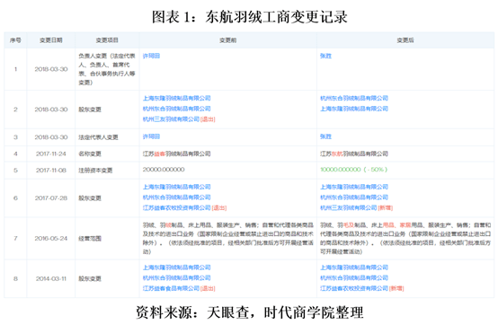Viewport: 498px width, 325px height.
Task: Open 上海东隆羽绒制品有限公司 in row 2 变更前 column
Action: pos(176,98)
